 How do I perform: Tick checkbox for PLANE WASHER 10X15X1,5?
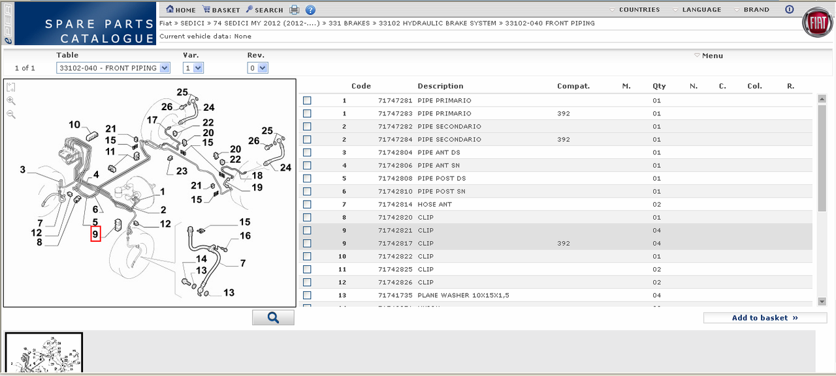click(x=307, y=295)
